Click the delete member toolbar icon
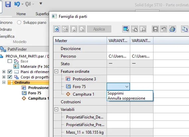Image resolution: width=189 pixels, height=137 pixels. coord(82,29)
